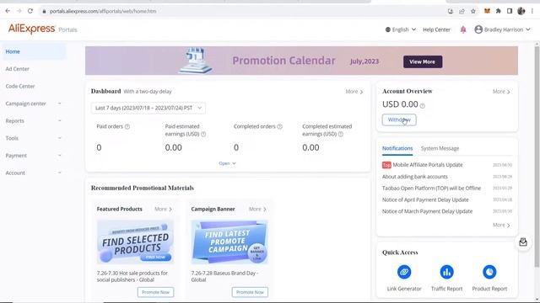The image size is (540, 303).
Task: Open the Chrome profile avatar
Action: [x=521, y=11]
